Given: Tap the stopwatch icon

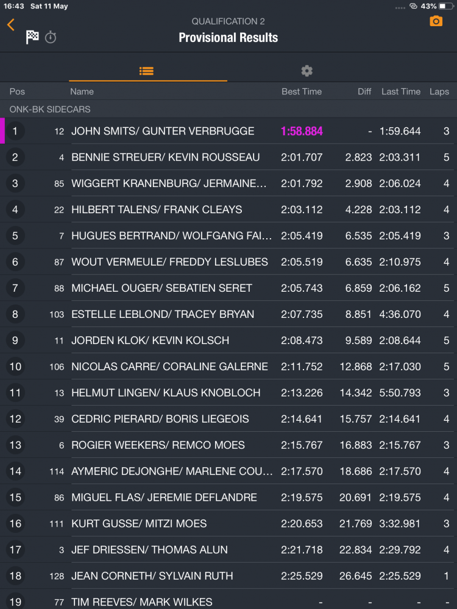Looking at the screenshot, I should tap(51, 37).
